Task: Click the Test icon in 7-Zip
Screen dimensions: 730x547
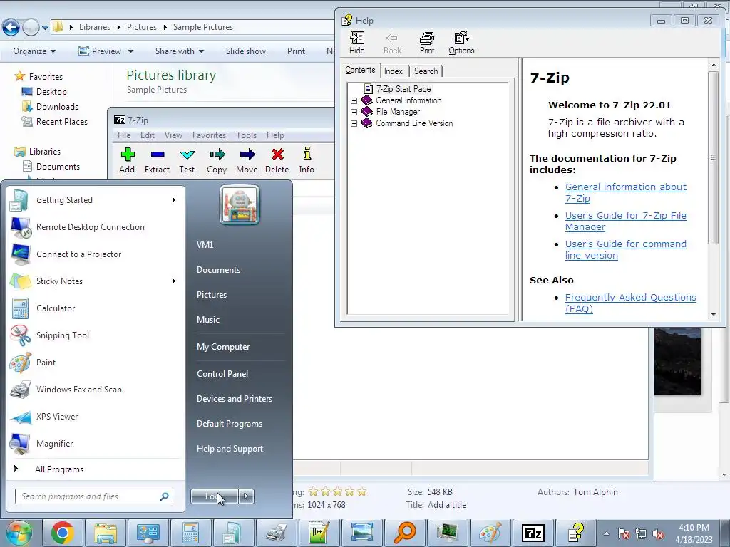Action: [x=187, y=160]
